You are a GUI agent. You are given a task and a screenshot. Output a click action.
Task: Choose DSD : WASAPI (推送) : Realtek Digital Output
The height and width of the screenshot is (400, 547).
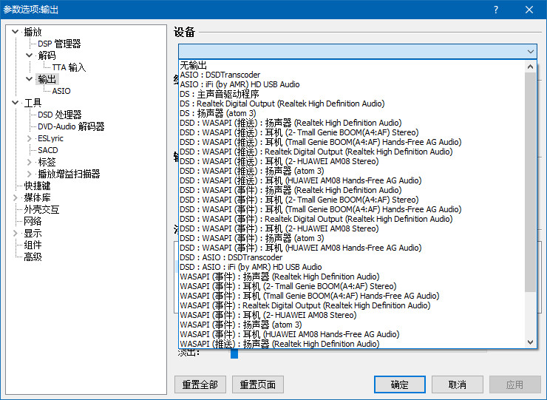[352, 152]
